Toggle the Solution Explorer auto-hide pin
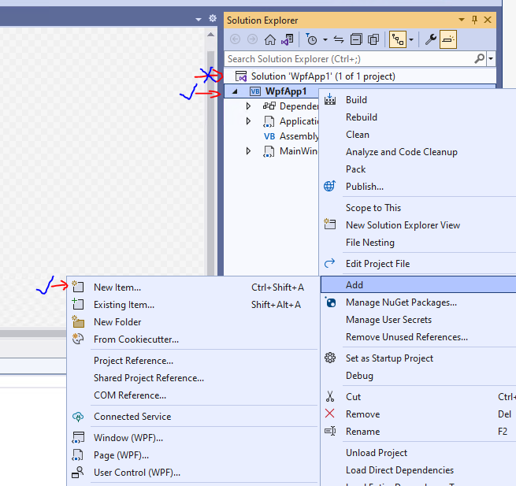Viewport: 516px width, 486px height. click(474, 20)
